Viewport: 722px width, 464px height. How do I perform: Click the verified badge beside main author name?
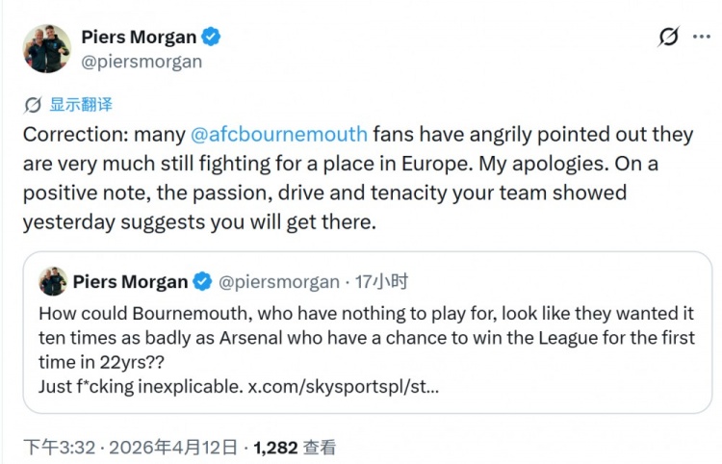[212, 38]
